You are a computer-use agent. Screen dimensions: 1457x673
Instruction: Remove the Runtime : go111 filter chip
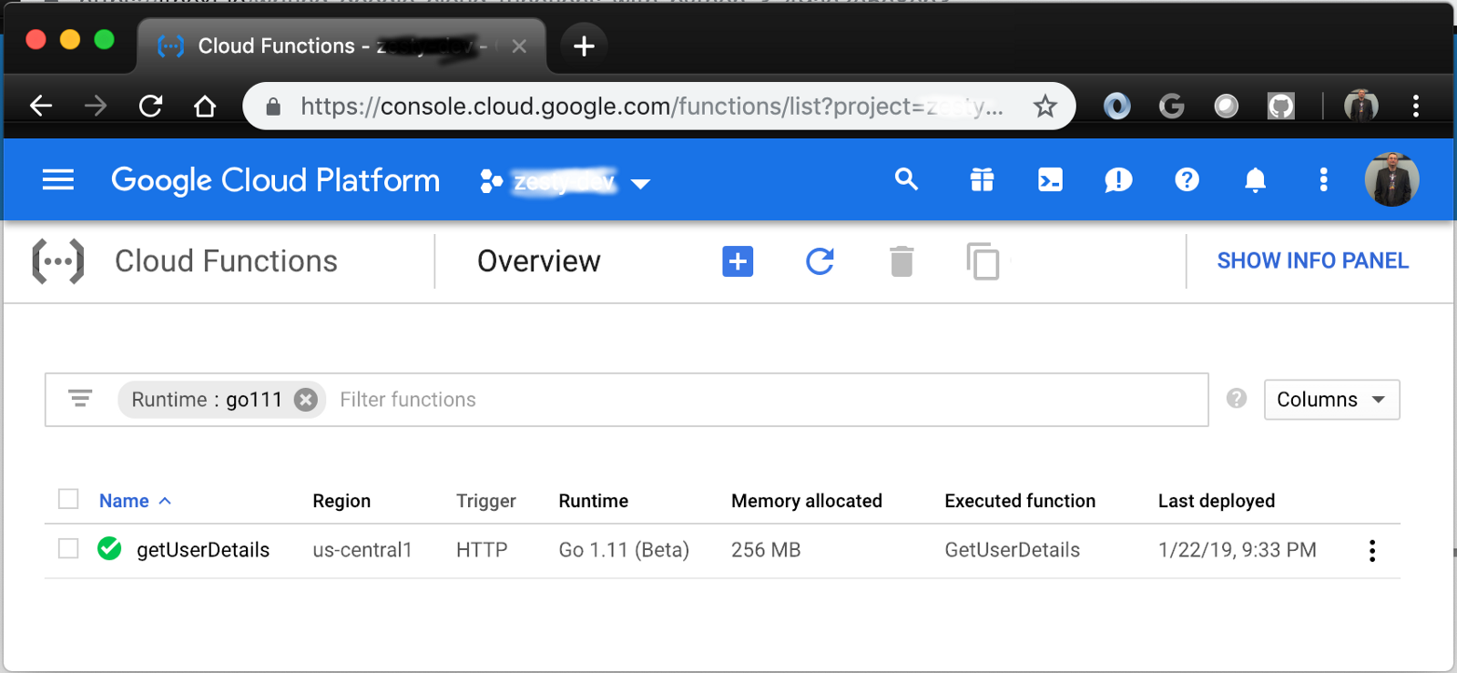pyautogui.click(x=306, y=400)
